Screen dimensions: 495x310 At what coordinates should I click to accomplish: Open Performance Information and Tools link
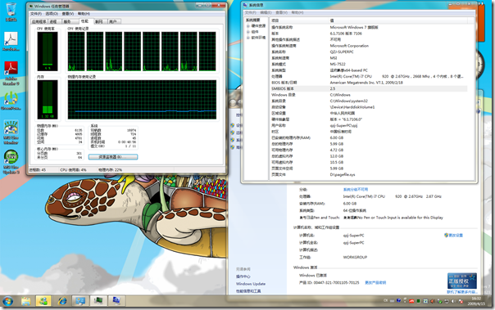click(248, 291)
